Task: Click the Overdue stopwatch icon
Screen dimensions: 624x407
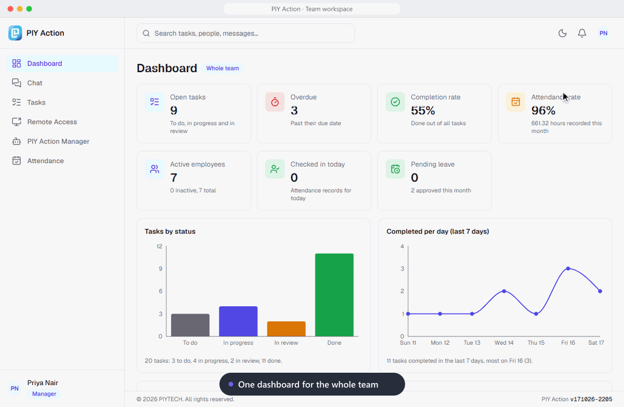Action: [x=275, y=102]
